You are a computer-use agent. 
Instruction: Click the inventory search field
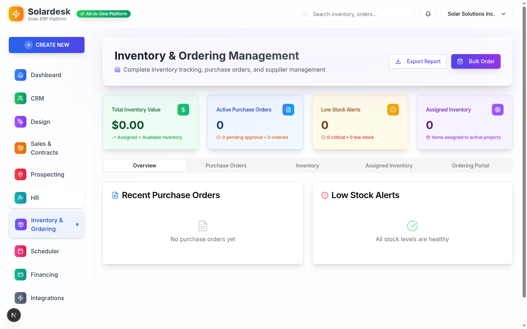tap(356, 14)
